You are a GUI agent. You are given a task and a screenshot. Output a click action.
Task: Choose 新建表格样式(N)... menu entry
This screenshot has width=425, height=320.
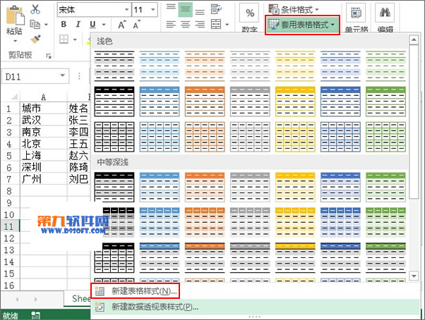tap(135, 291)
